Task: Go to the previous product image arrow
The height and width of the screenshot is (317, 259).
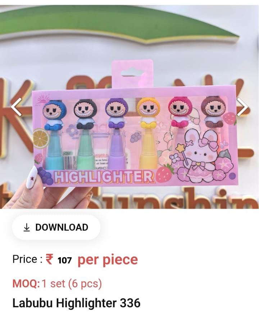Action: [x=16, y=107]
